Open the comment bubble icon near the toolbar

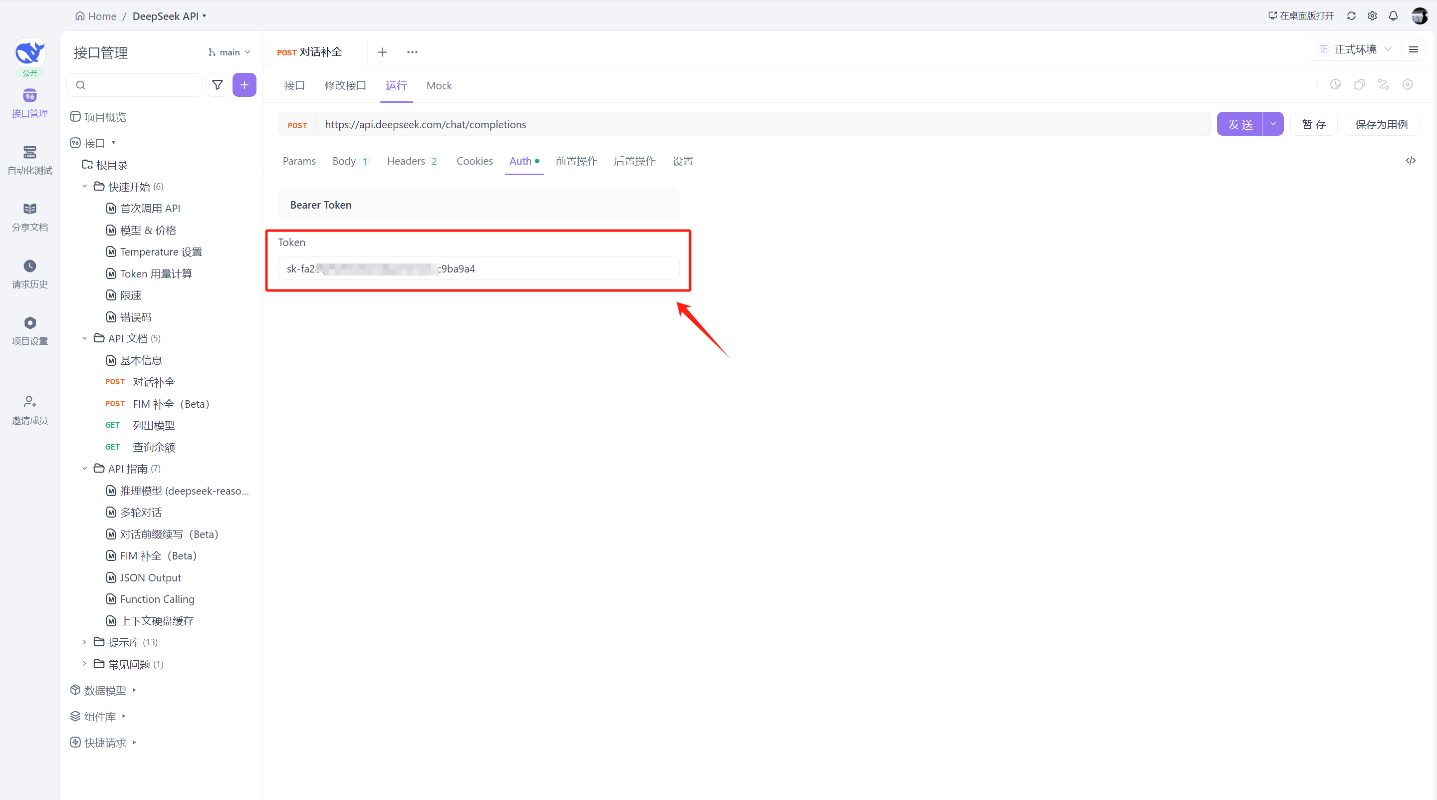[x=1360, y=84]
